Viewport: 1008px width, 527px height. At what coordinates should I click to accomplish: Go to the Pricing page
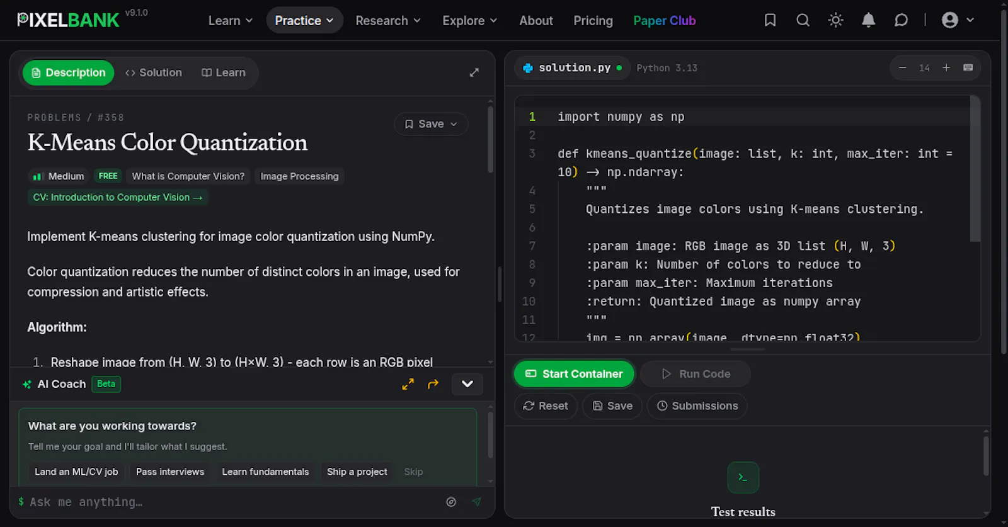(x=593, y=21)
